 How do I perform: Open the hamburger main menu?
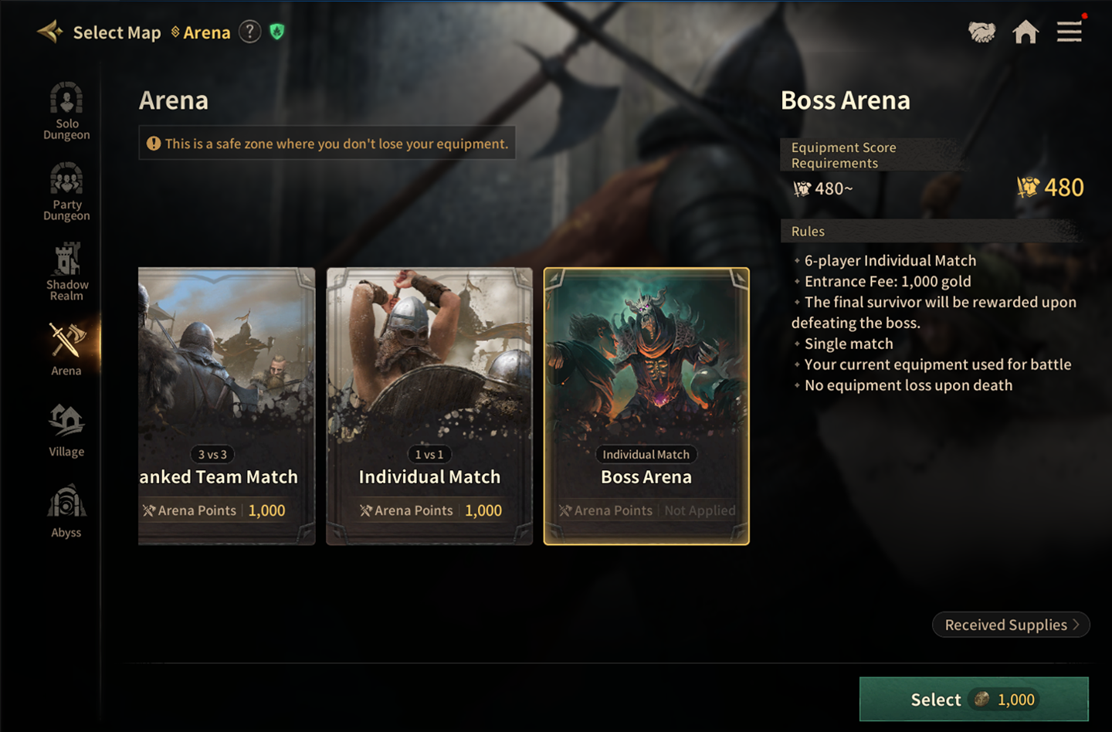(x=1069, y=32)
